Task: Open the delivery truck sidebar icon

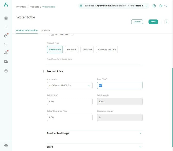Action: 6,62
